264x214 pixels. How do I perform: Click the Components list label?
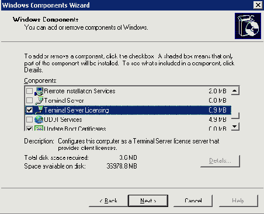[x=40, y=80]
